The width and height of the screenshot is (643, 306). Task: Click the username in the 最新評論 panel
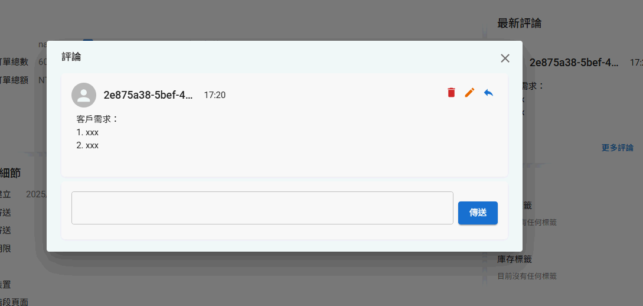point(574,63)
